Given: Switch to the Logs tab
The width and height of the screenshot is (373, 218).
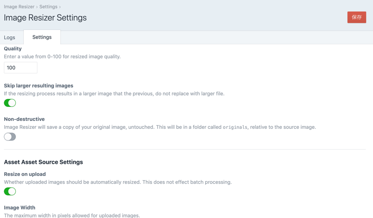Looking at the screenshot, I should coord(10,37).
